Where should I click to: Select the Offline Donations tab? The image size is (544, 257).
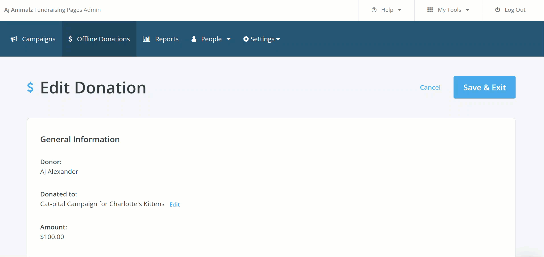(x=103, y=39)
